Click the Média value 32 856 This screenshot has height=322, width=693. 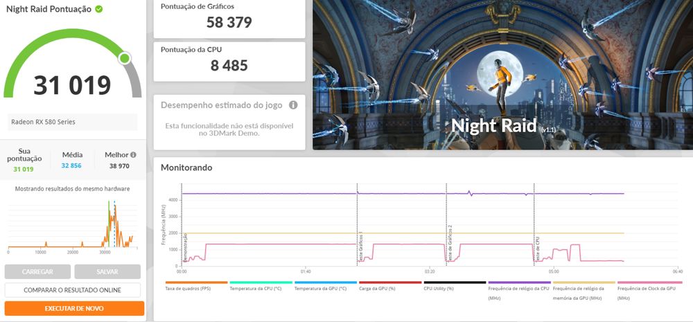(x=72, y=166)
